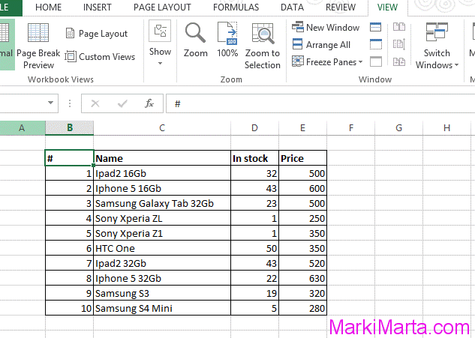The image size is (475, 338).
Task: Open the Page Break Preview view
Action: [38, 46]
